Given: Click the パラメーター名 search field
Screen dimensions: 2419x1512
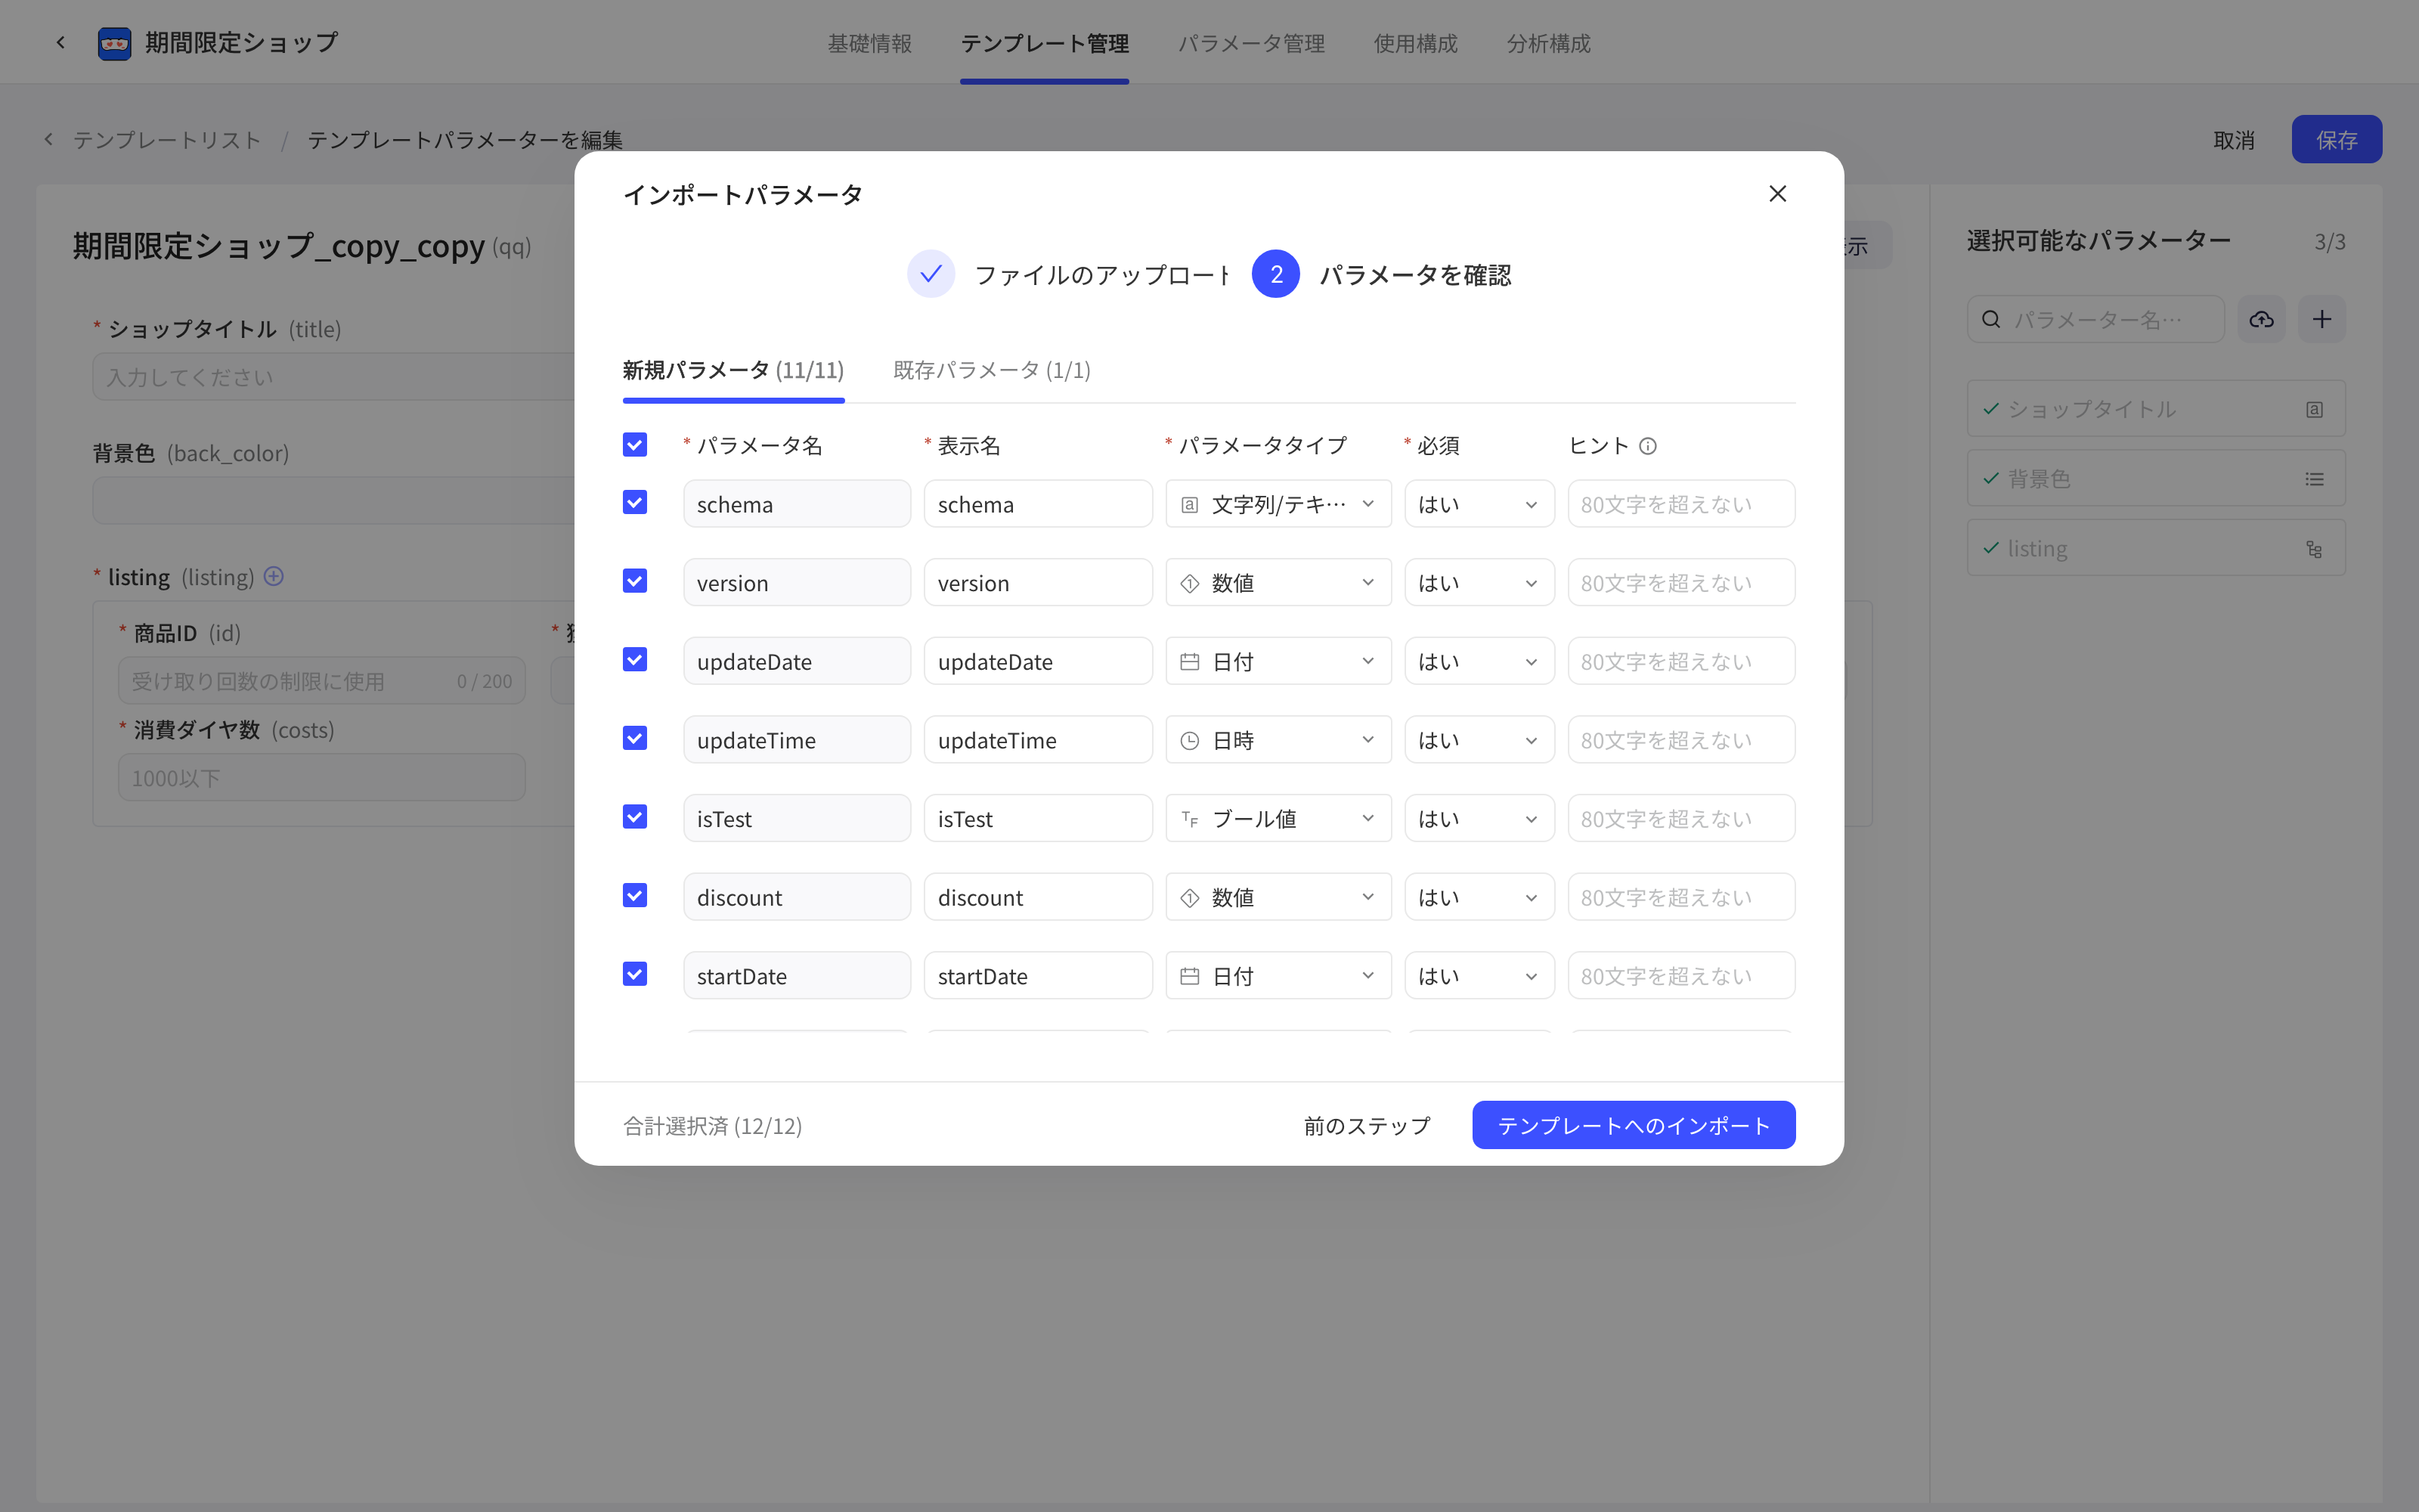Looking at the screenshot, I should (2096, 319).
